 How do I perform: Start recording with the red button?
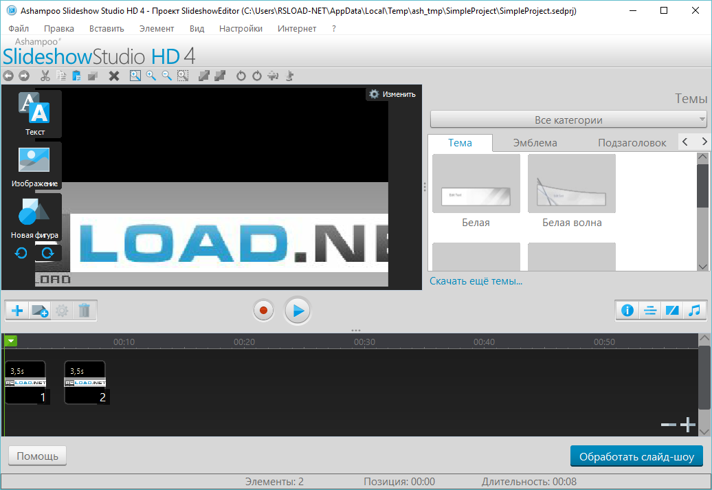point(263,311)
